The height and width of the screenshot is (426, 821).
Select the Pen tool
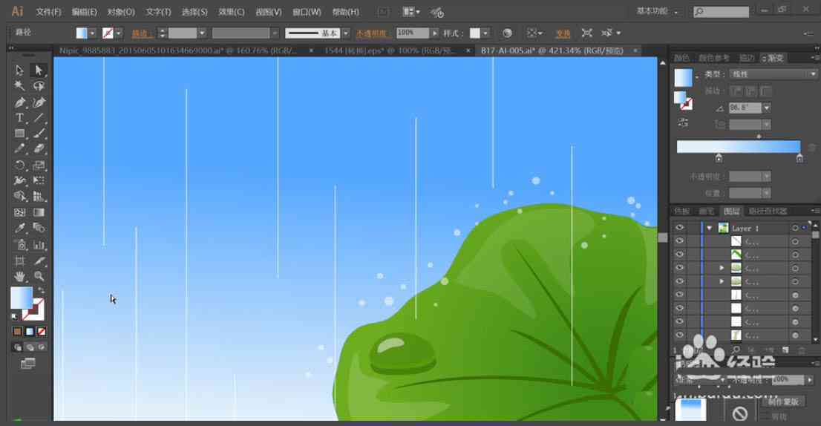coord(20,102)
